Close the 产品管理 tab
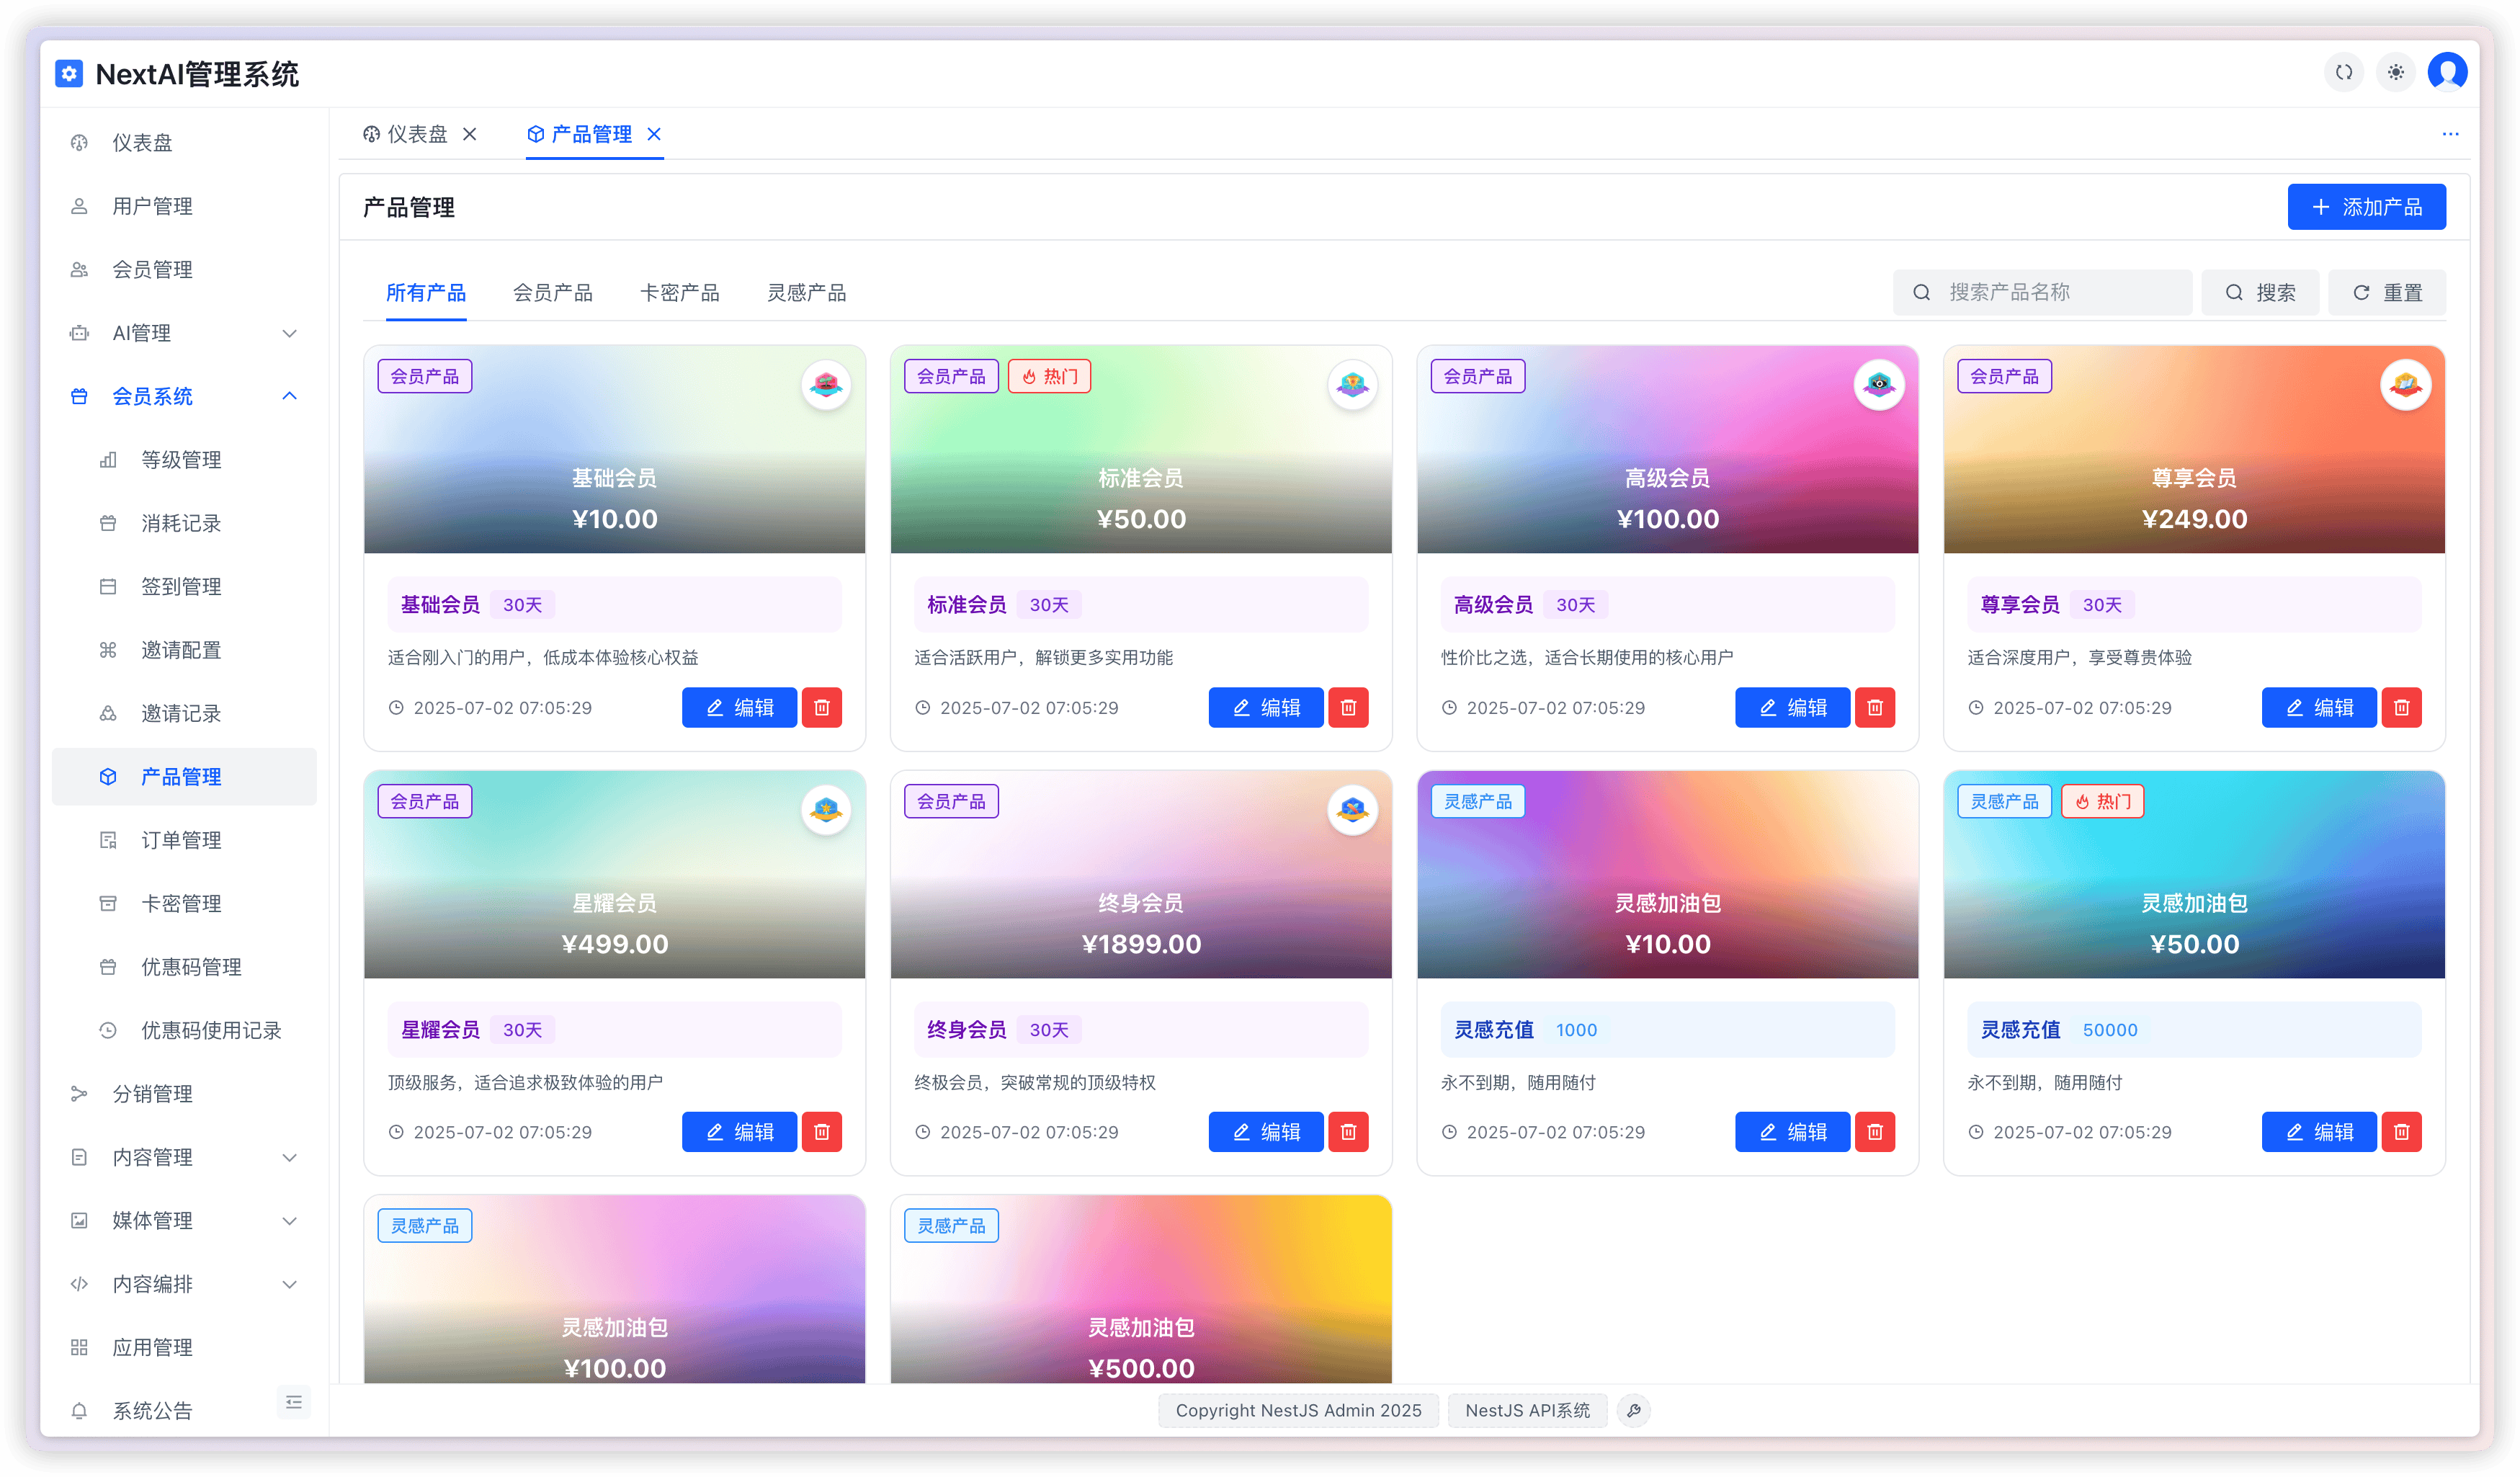The image size is (2520, 1477). click(654, 134)
